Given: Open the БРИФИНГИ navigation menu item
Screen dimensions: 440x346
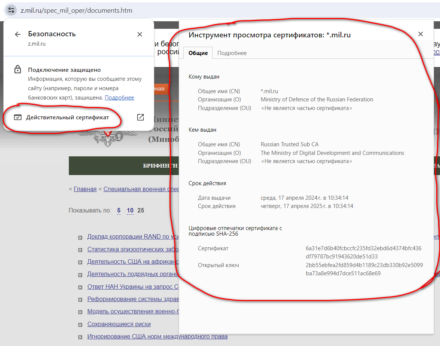Looking at the screenshot, I should pyautogui.click(x=160, y=166).
